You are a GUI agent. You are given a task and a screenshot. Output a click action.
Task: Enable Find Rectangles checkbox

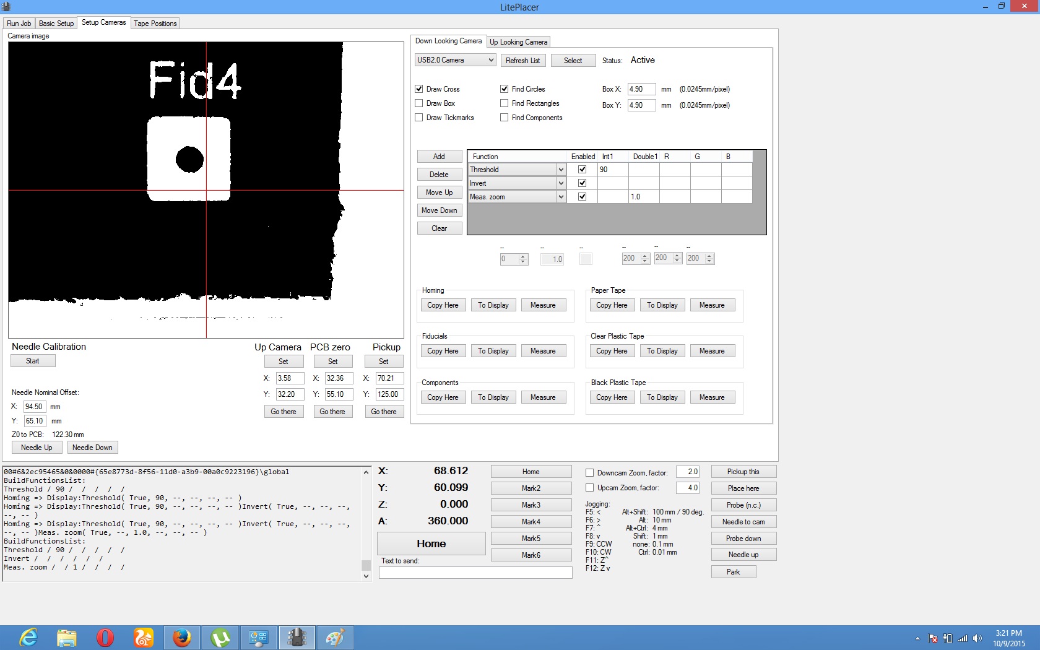point(505,103)
